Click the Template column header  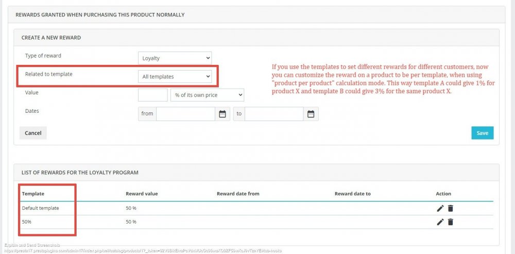(x=33, y=194)
